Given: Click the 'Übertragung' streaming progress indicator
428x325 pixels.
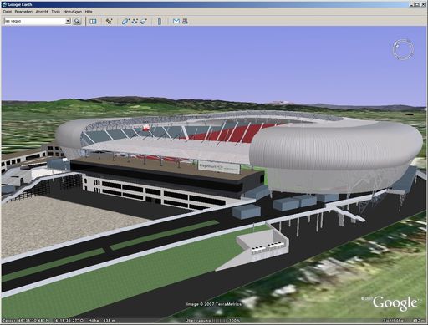Looking at the screenshot, I should [x=212, y=321].
